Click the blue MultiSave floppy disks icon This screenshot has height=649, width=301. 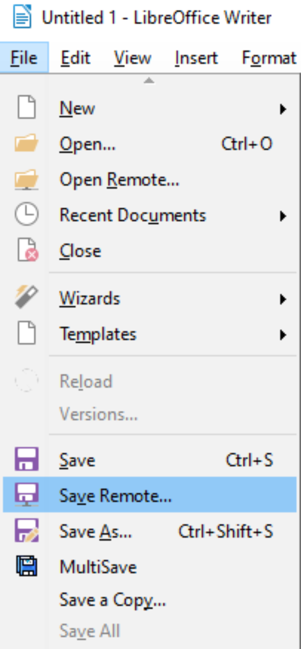point(26,566)
